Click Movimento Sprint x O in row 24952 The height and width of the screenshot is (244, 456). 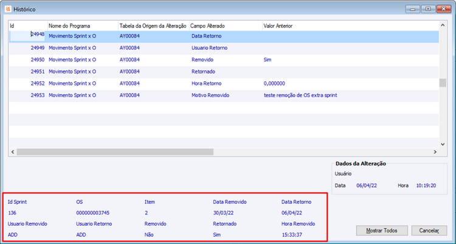72,83
